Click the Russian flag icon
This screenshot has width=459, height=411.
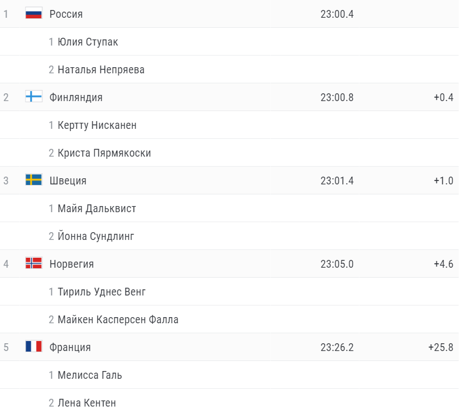click(34, 13)
